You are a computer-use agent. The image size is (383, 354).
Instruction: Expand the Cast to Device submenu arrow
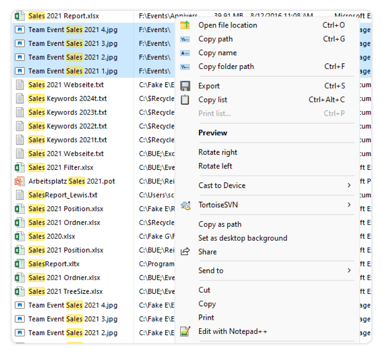[349, 185]
